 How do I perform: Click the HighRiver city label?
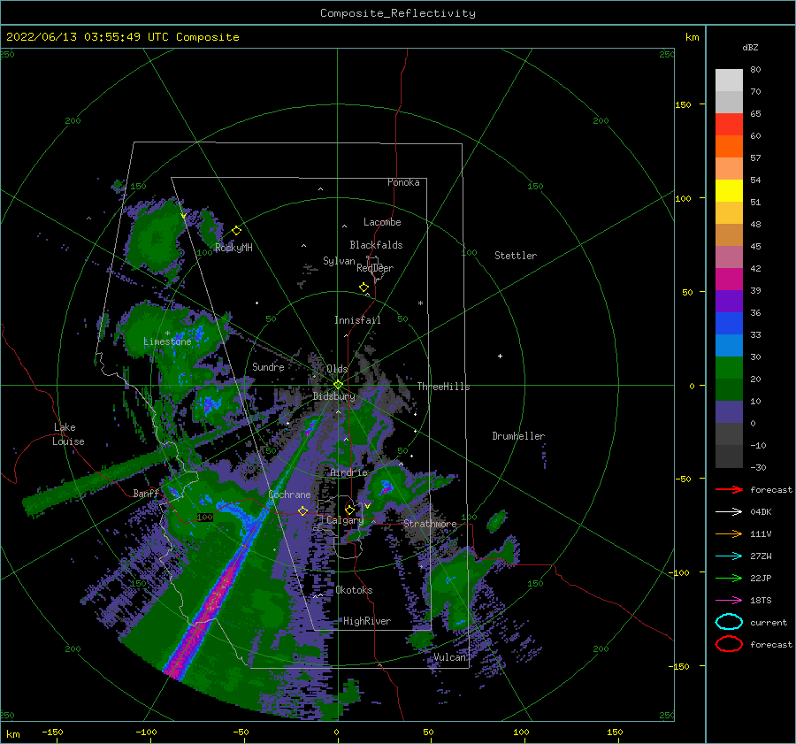[367, 621]
